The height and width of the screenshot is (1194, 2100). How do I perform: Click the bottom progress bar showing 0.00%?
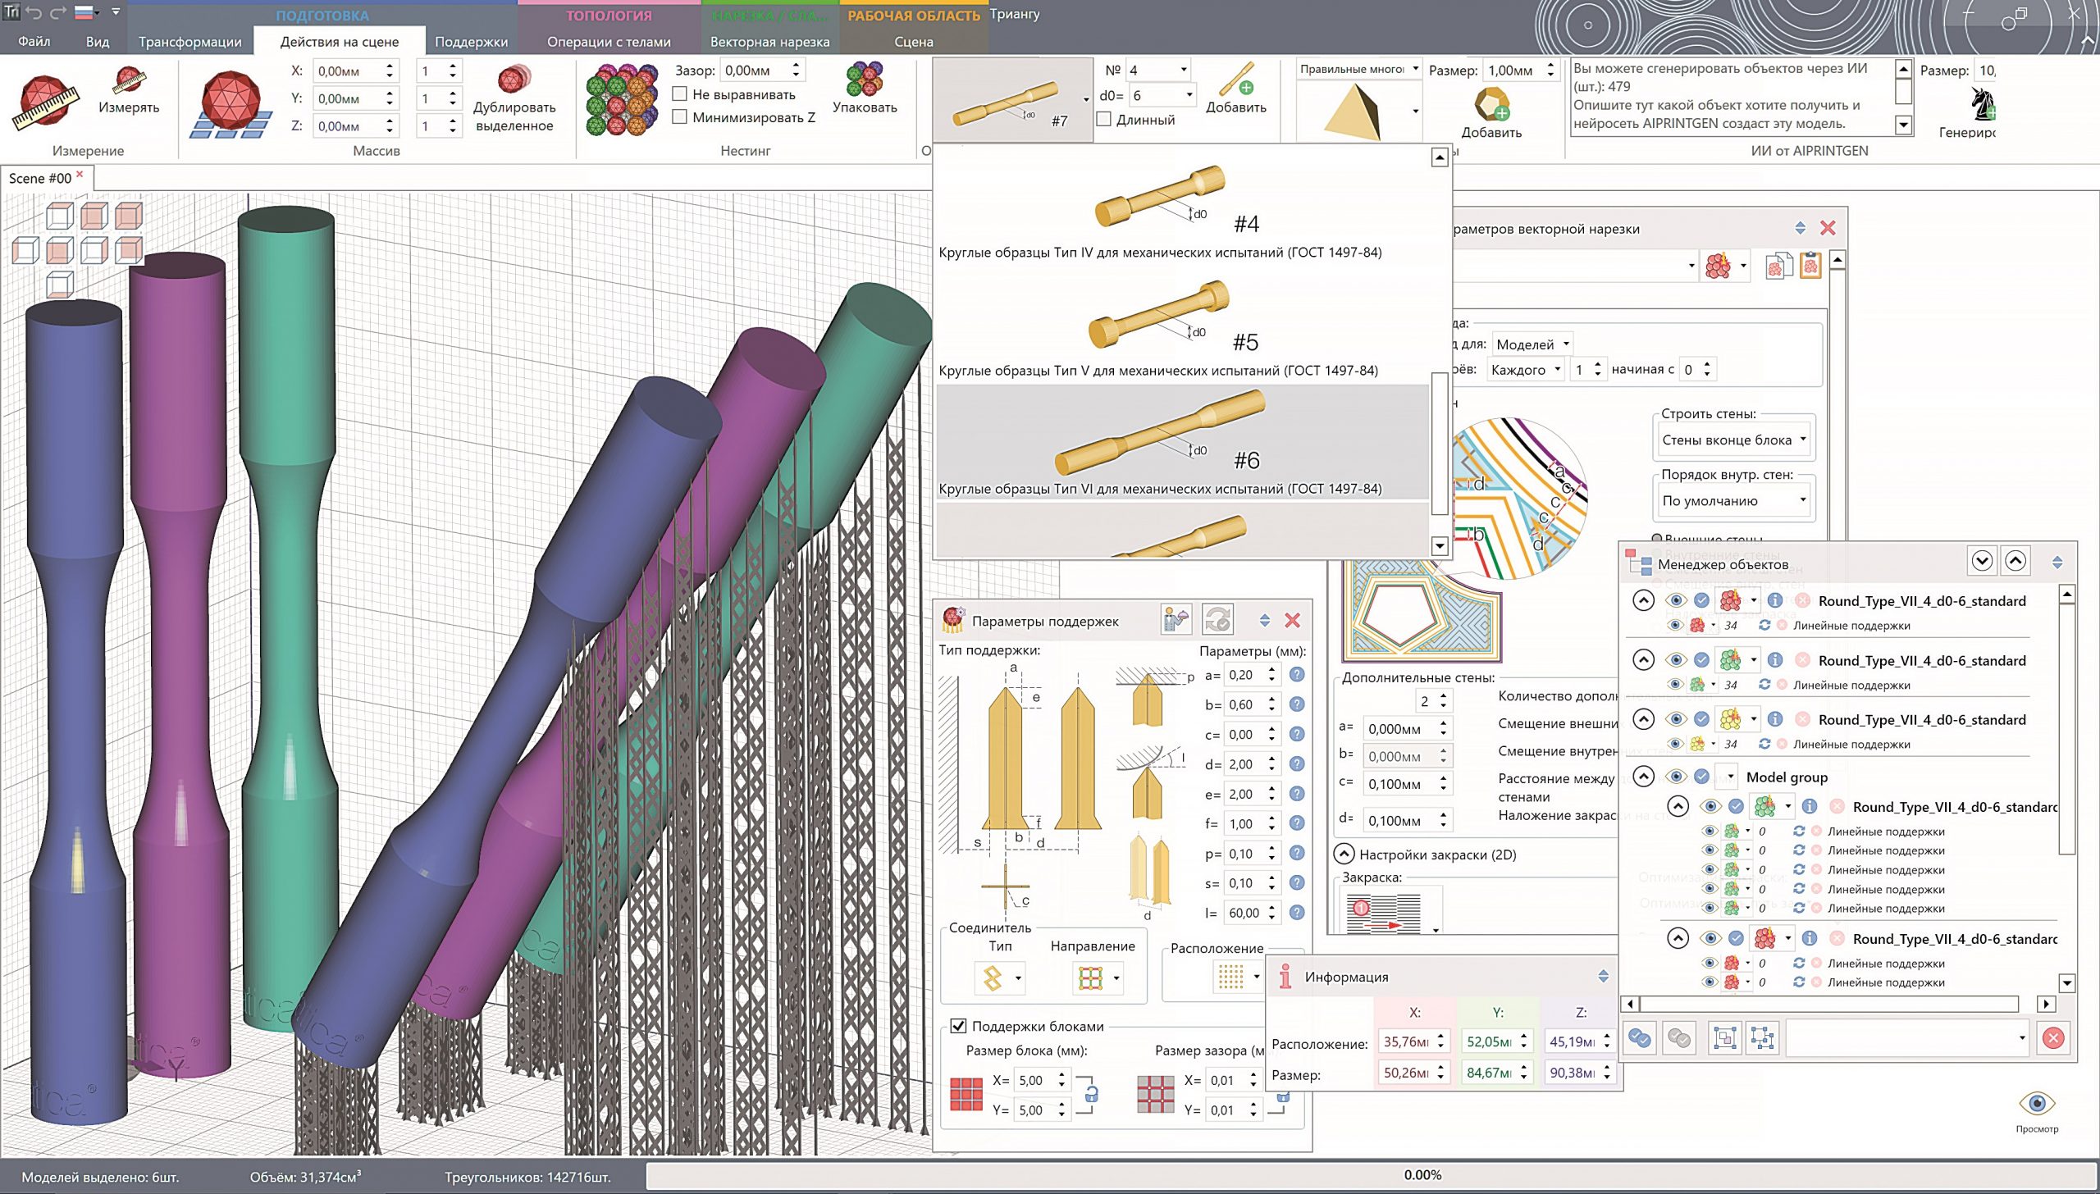tap(1371, 1175)
